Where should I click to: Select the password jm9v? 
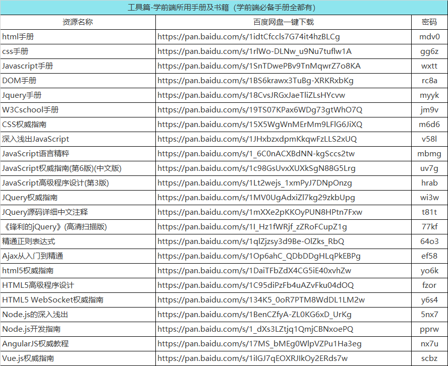coord(429,110)
